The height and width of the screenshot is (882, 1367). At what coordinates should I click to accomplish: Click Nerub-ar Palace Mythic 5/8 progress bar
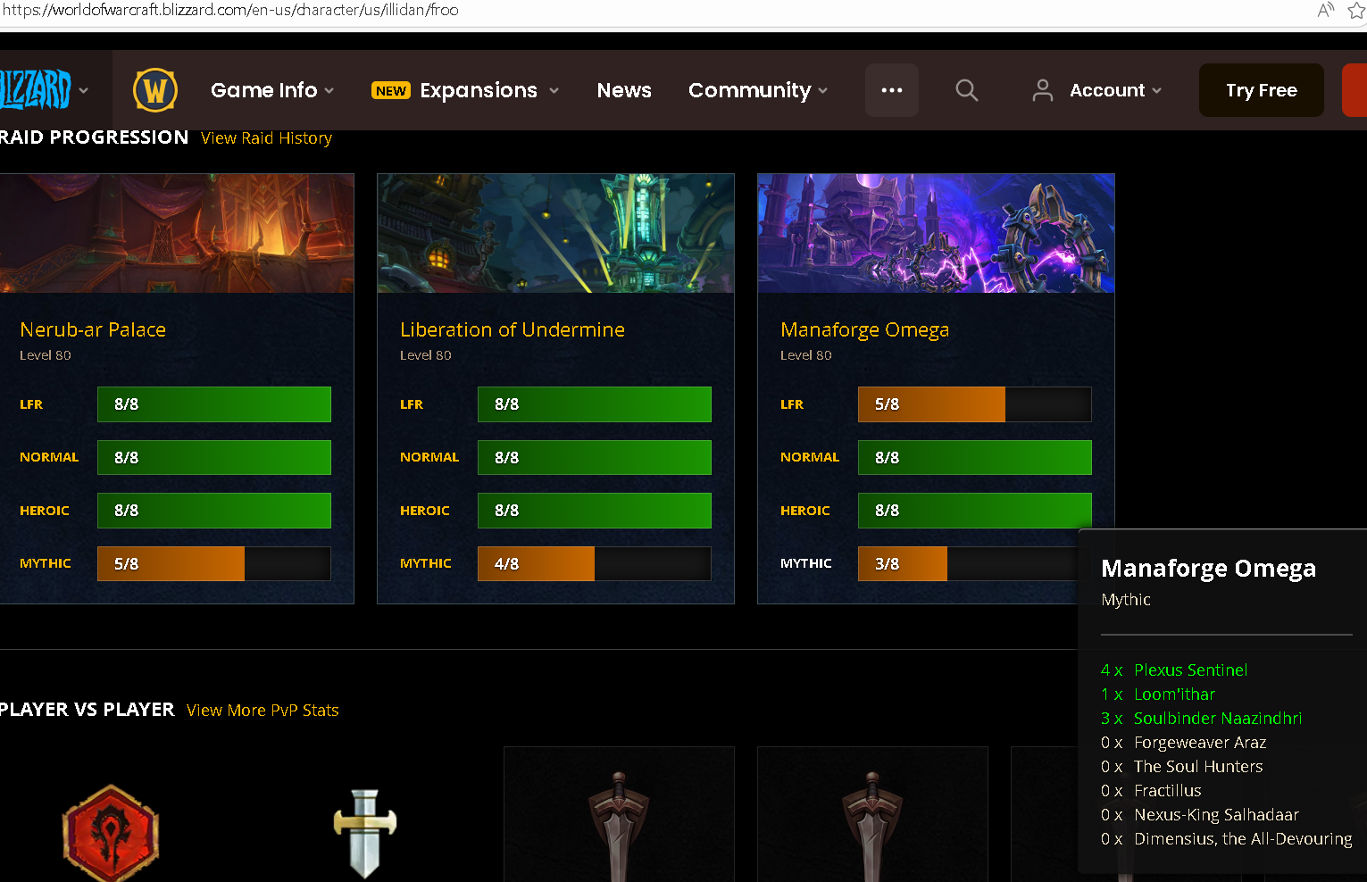pyautogui.click(x=214, y=563)
